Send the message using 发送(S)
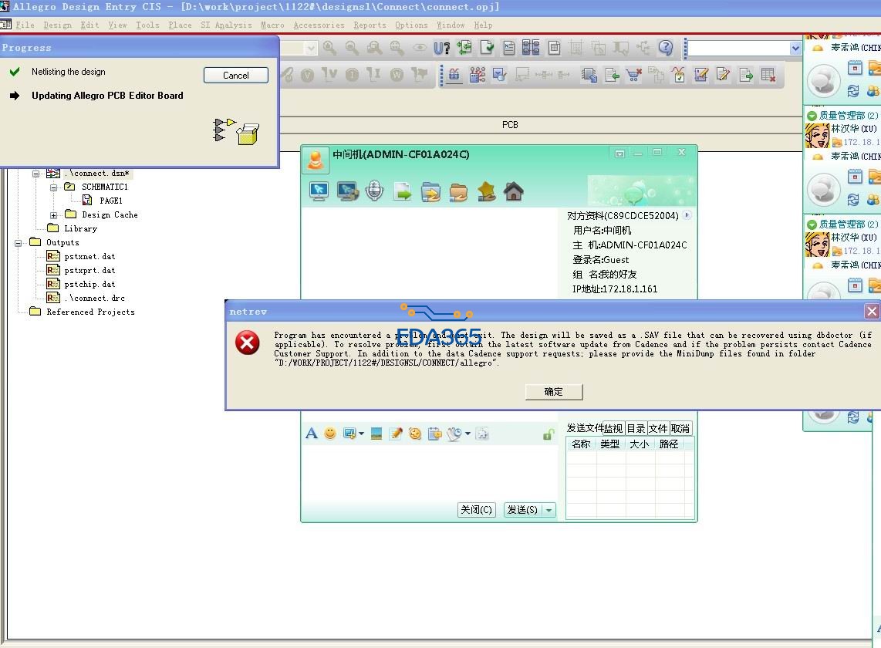Image resolution: width=881 pixels, height=648 pixels. (522, 510)
